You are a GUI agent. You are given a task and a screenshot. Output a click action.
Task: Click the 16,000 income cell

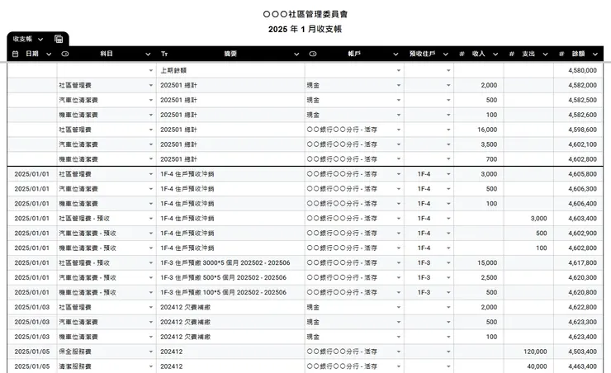click(479, 130)
